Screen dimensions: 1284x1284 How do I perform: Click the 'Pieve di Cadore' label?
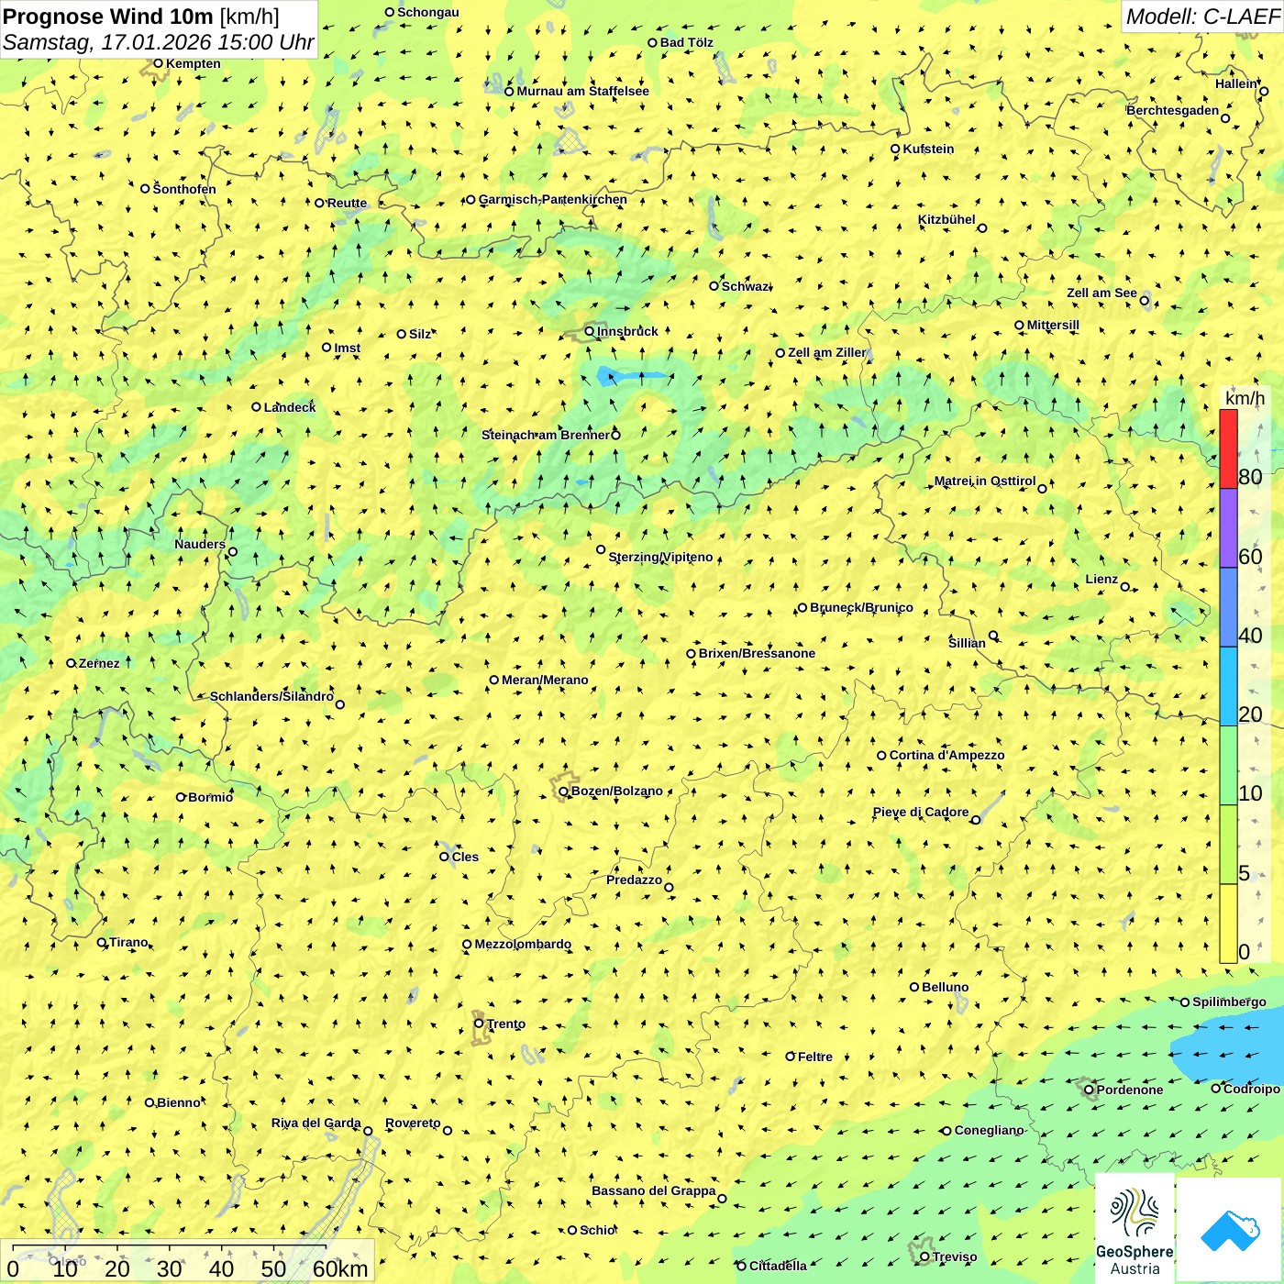click(921, 812)
